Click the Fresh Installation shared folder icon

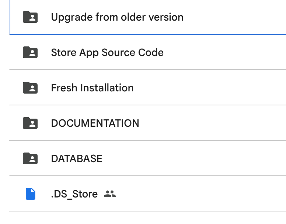[30, 88]
